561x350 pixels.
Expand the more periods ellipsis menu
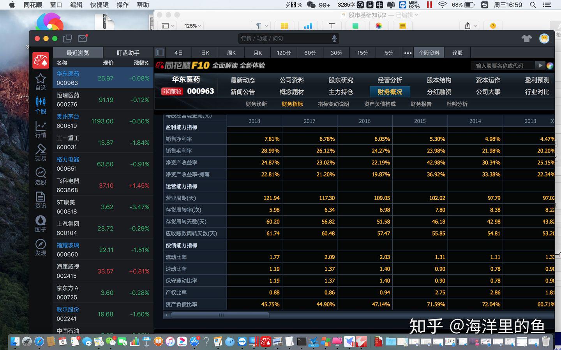click(x=408, y=53)
